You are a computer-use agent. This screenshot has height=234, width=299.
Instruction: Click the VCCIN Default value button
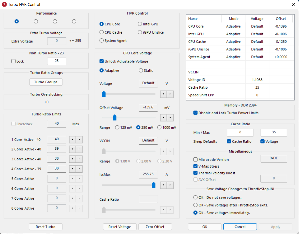click(148, 141)
